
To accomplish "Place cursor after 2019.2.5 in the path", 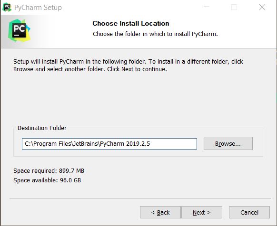I will 150,144.
